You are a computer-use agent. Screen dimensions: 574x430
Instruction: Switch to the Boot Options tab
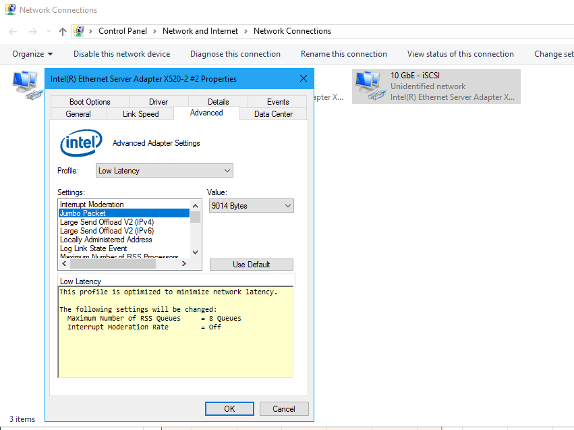(x=90, y=102)
